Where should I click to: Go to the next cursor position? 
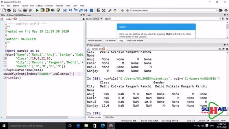[127, 10]
